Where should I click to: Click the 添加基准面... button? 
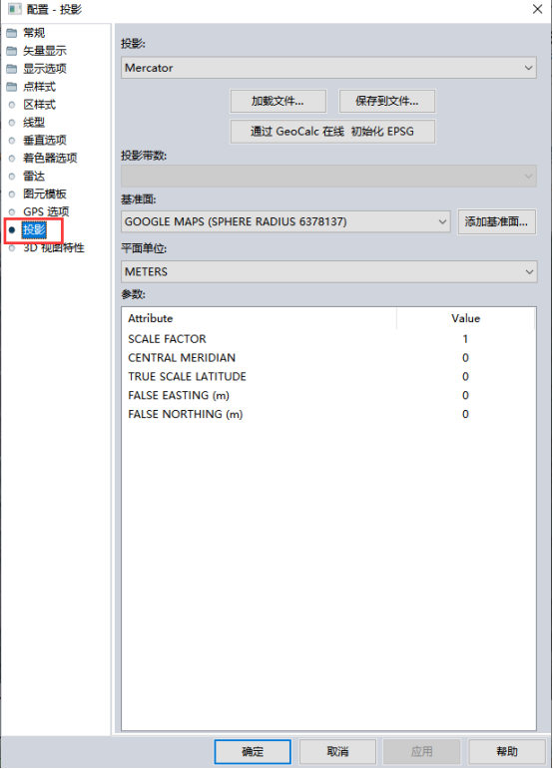tap(496, 221)
